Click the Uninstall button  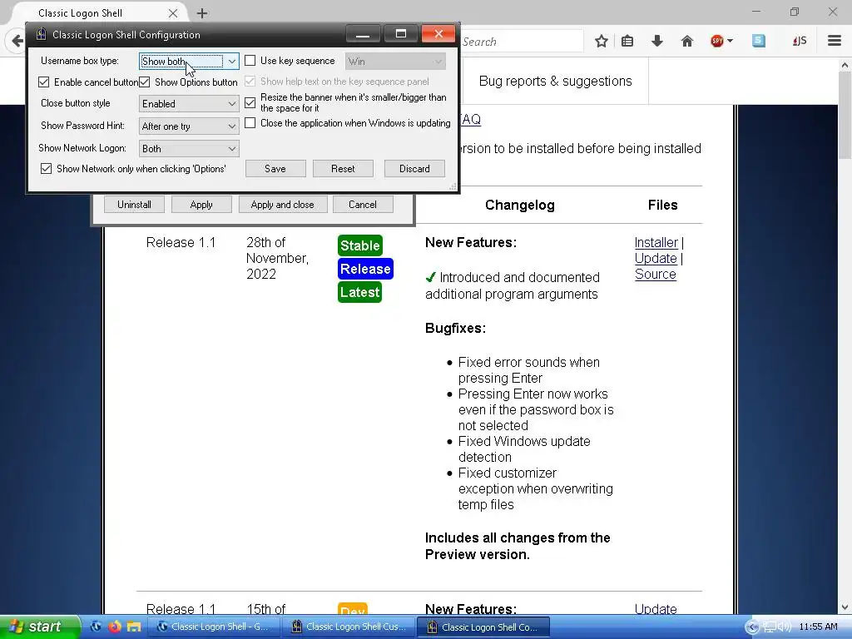(x=134, y=205)
